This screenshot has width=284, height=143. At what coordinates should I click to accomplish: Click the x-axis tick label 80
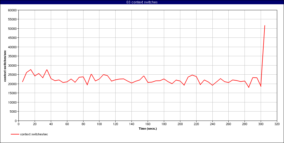[x=83, y=124]
